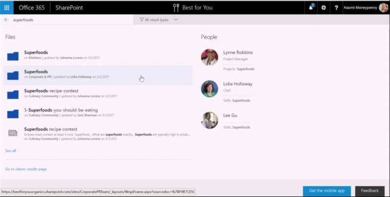This screenshot has width=390, height=197.
Task: Click Chef title under Lidia Holloway
Action: (x=227, y=91)
